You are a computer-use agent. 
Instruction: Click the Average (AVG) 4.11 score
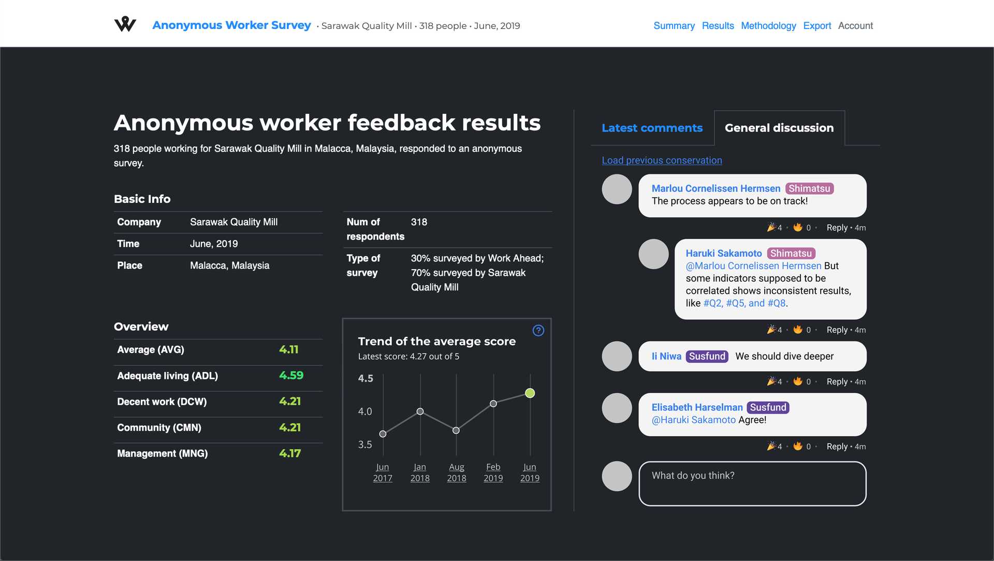coord(289,349)
